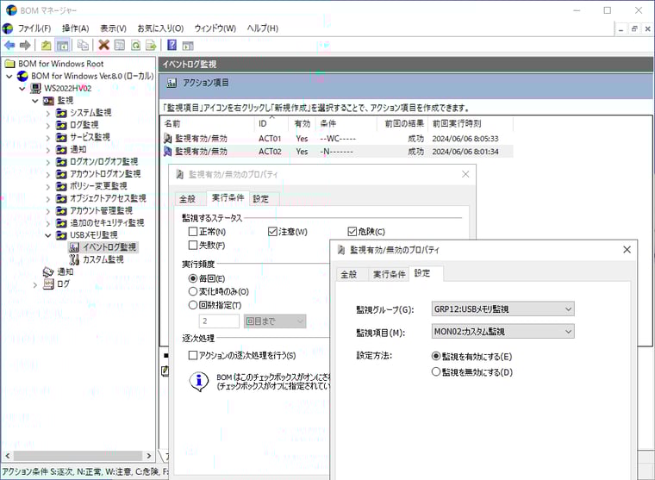Viewport: 655px width, 480px height.
Task: Click the action pane toggle toolbar icon
Action: pyautogui.click(x=188, y=45)
